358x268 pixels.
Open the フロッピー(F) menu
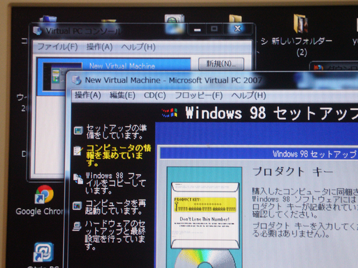(199, 95)
